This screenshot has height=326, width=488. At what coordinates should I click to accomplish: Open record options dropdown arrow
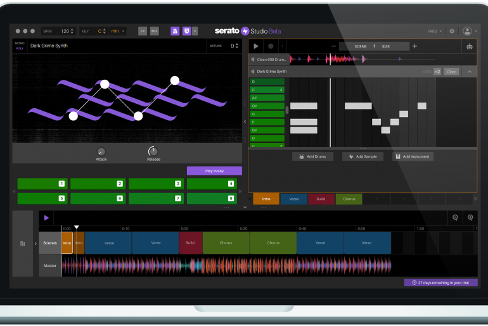click(283, 46)
